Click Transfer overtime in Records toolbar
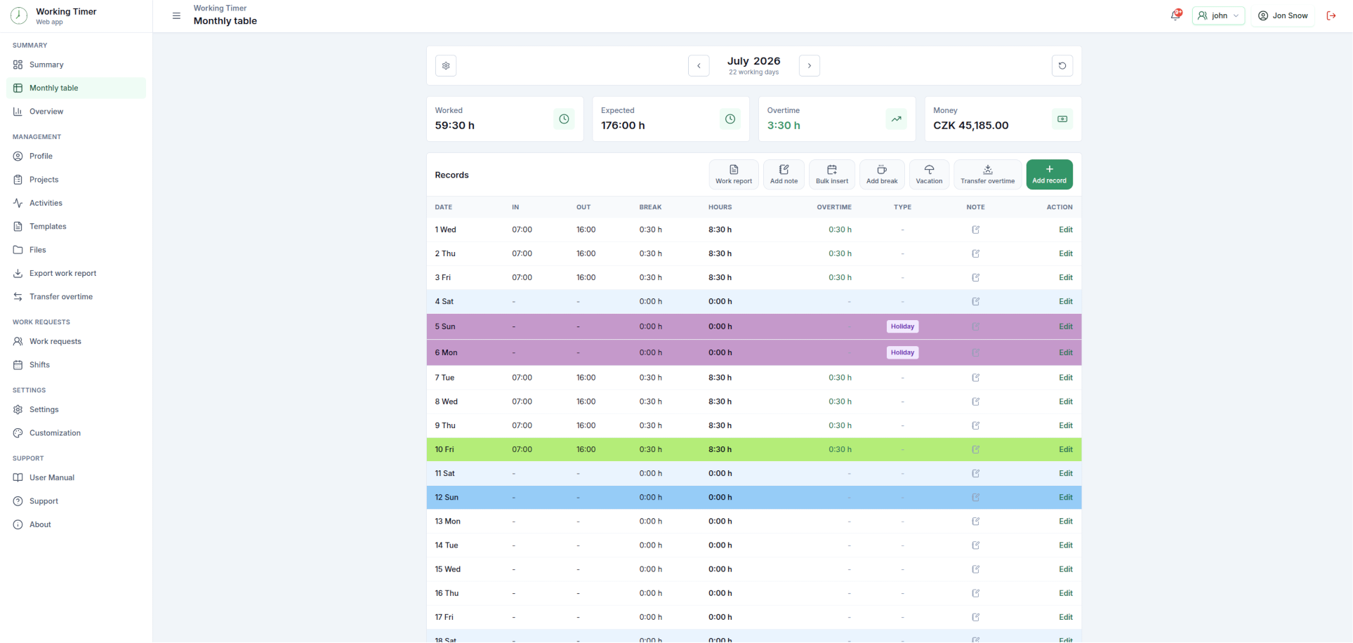The image size is (1353, 643). pyautogui.click(x=987, y=174)
